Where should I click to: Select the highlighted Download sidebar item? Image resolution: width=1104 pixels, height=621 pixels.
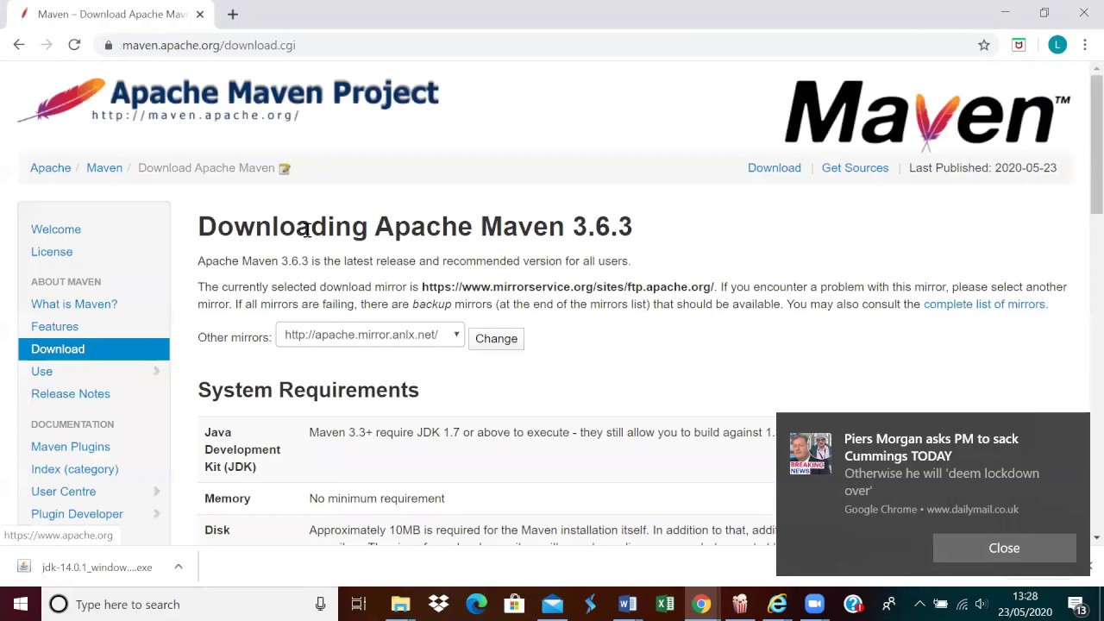[94, 348]
